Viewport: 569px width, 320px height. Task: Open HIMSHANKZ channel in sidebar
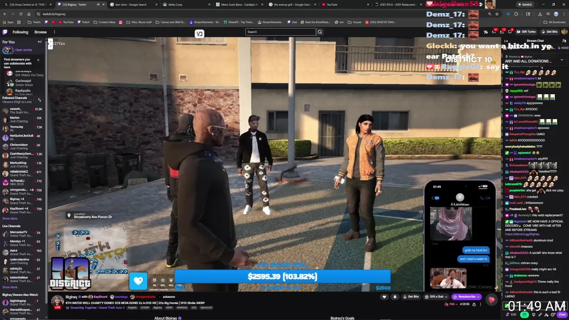tap(22, 173)
